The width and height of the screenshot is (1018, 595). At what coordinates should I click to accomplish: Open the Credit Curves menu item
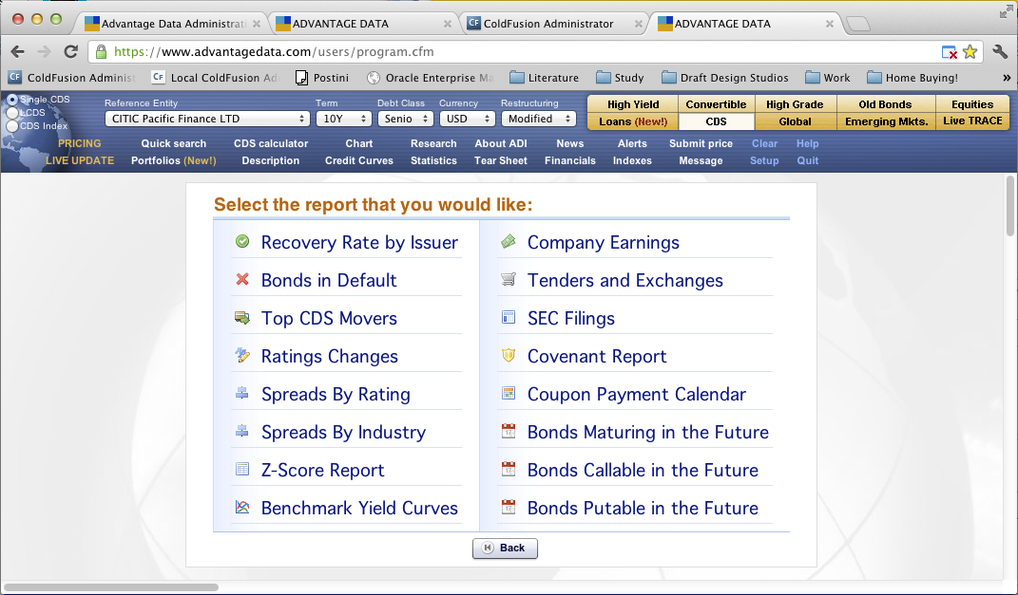[359, 160]
